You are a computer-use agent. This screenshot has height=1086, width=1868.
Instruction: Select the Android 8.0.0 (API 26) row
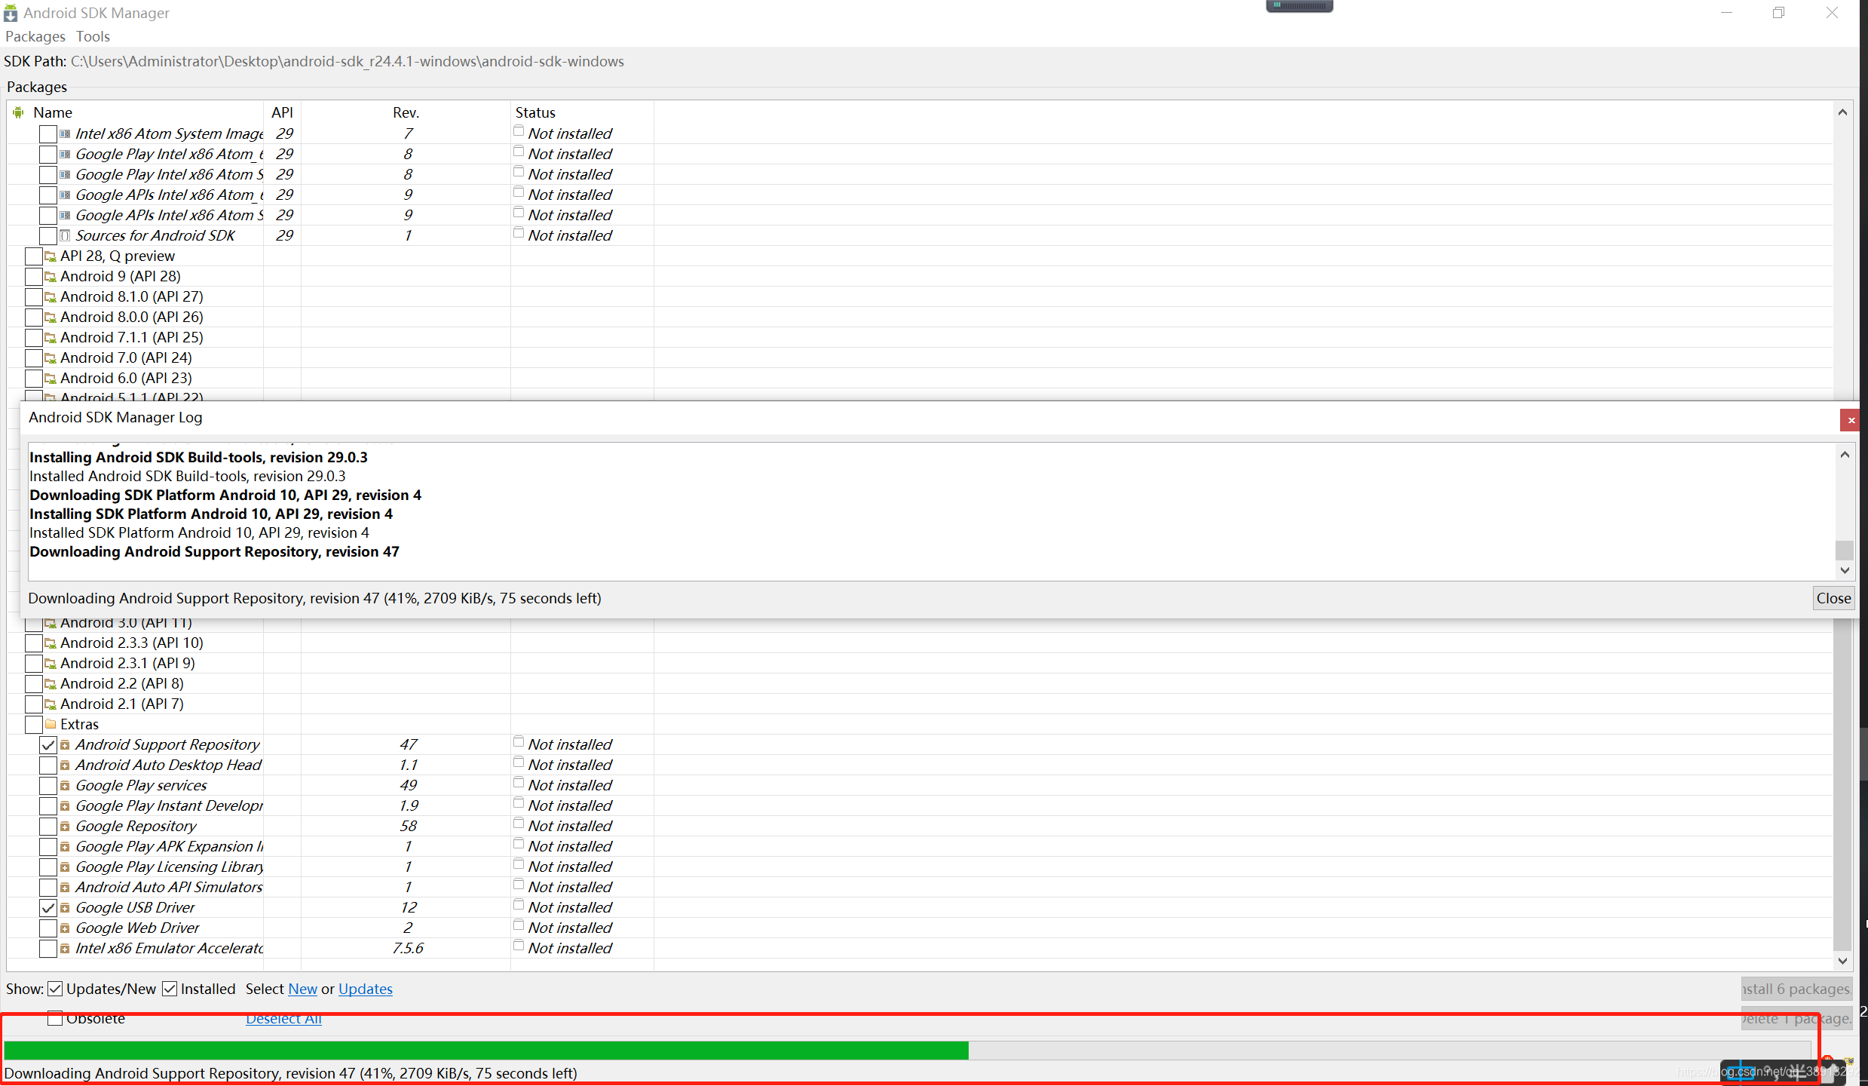click(920, 318)
